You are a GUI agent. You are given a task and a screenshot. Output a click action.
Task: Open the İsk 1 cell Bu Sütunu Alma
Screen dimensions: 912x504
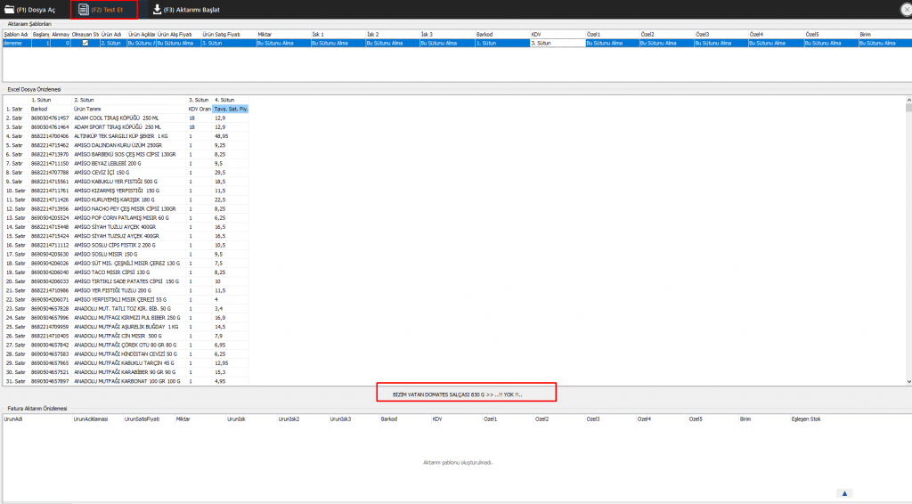(x=338, y=43)
